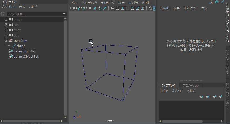Viewport: 230px width, 124px height.
Task: Open the command search dropdown arrow
Action: point(64,14)
